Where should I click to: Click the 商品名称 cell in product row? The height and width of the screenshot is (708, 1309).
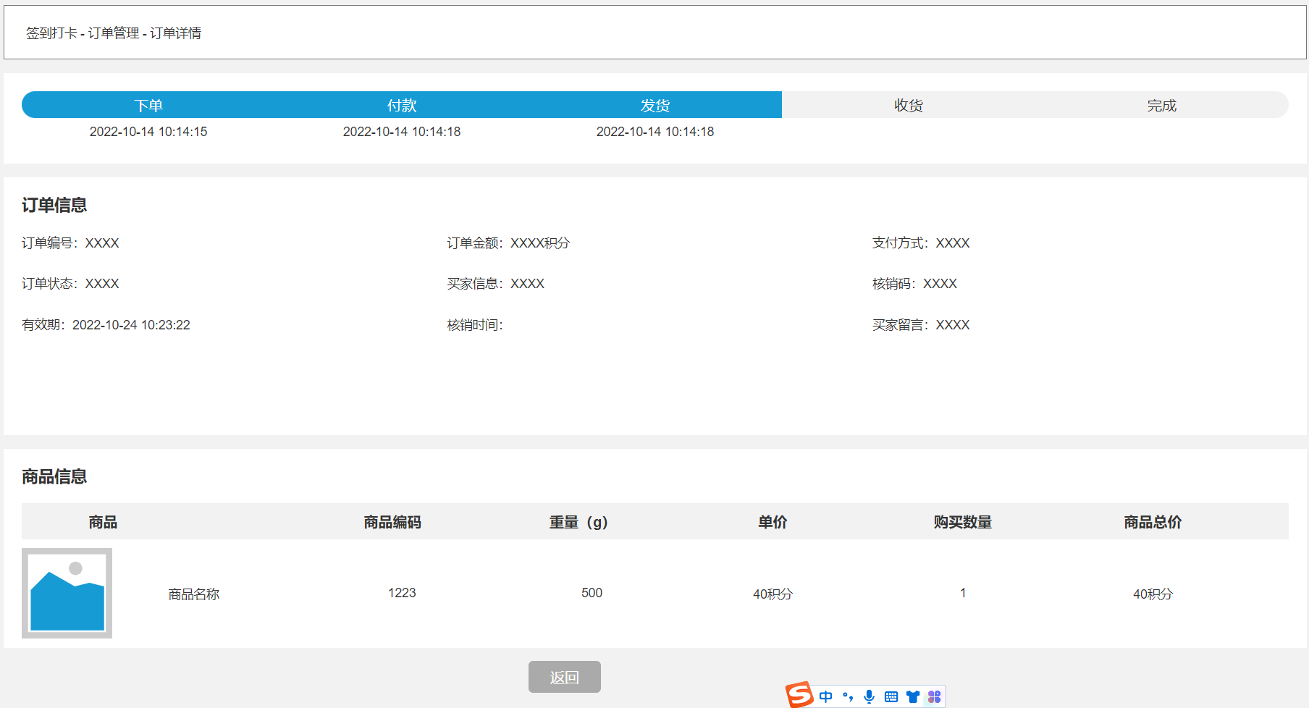click(194, 594)
